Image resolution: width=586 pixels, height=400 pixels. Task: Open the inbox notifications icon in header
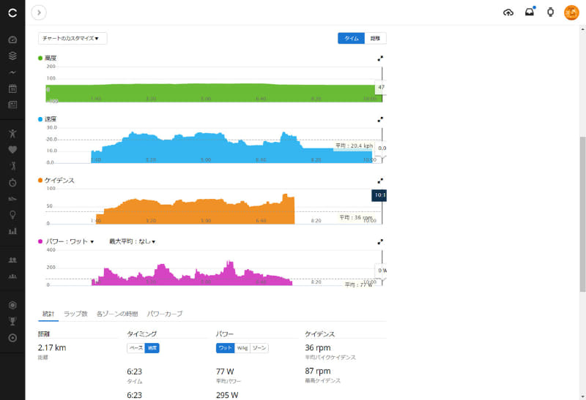click(x=530, y=12)
